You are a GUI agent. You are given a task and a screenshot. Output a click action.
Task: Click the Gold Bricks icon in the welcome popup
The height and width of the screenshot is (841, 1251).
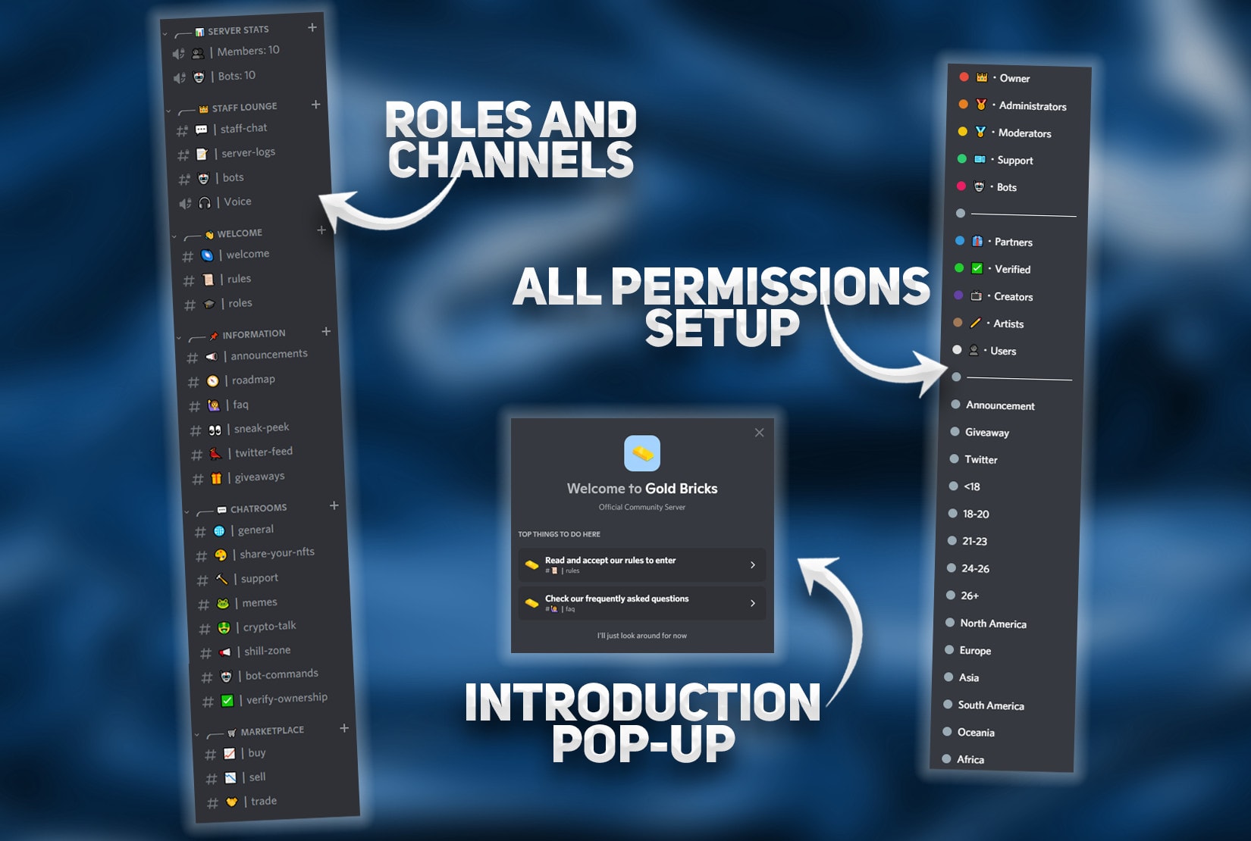(641, 453)
